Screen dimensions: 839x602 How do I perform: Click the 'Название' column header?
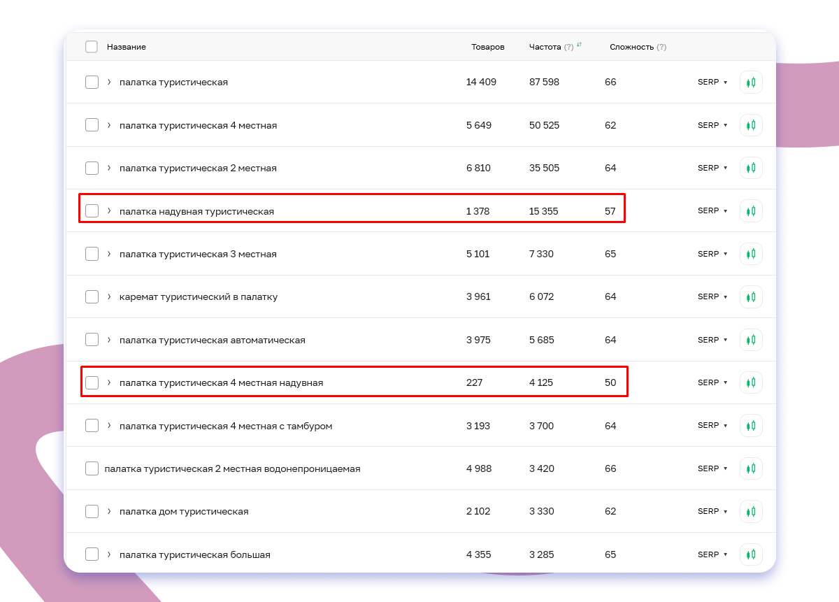tap(127, 47)
